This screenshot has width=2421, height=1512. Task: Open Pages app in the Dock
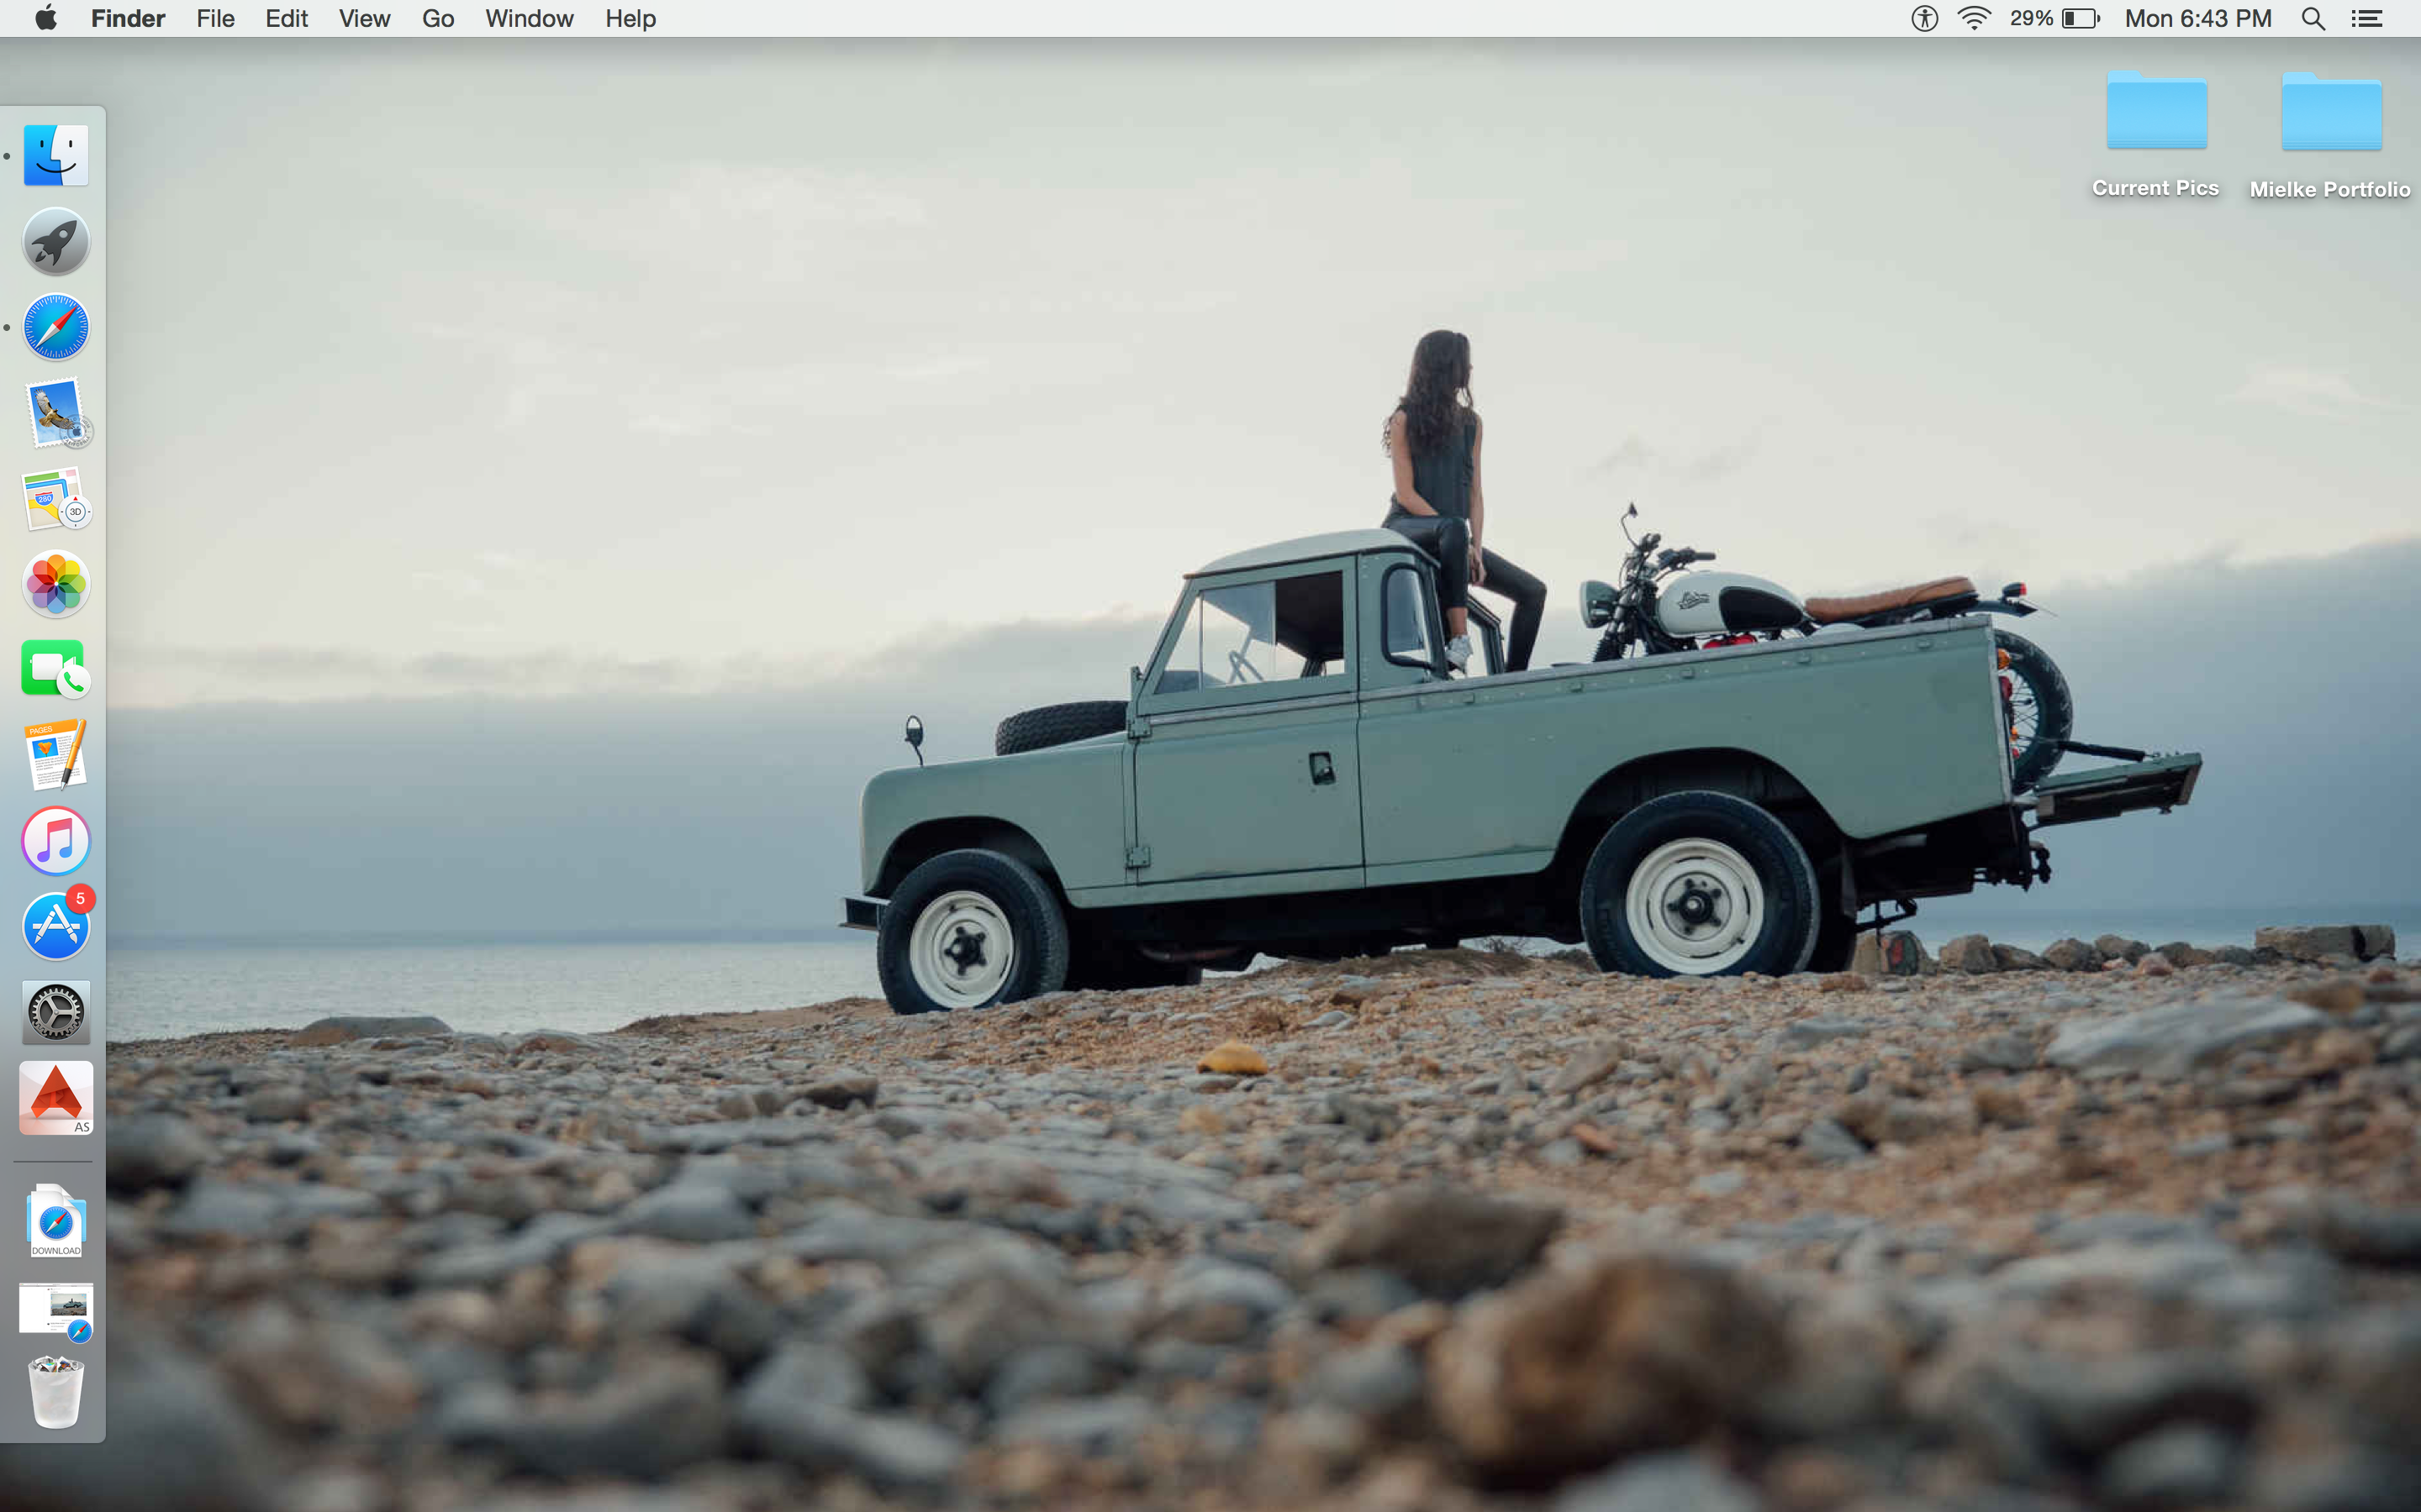coord(56,755)
